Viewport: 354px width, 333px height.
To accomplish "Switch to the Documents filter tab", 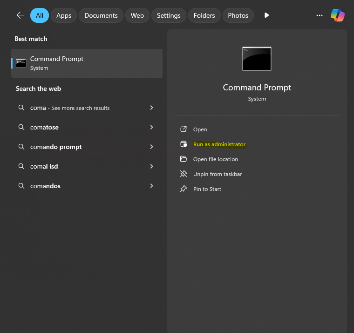I will 101,15.
